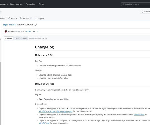Viewport: 150px width, 125px height.
Task: Click the Release v2.0.0 heading
Action: click(44, 84)
